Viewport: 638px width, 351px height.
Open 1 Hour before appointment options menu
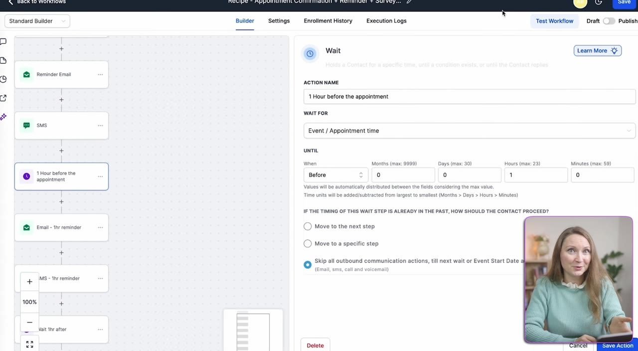point(100,176)
